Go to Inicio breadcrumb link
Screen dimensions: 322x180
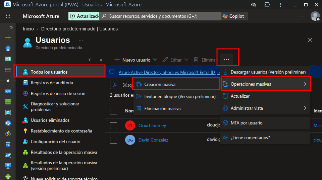click(x=28, y=29)
